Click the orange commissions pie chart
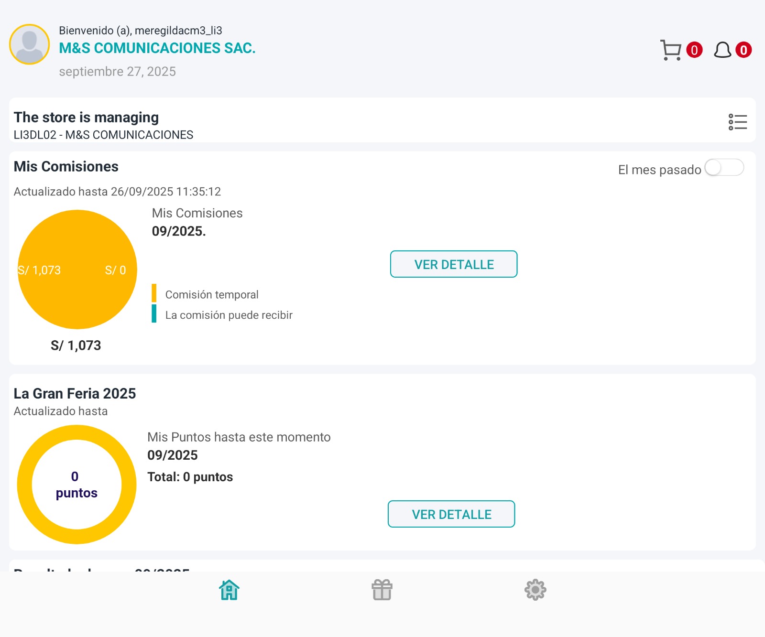Screen dimensions: 765x637 (77, 270)
